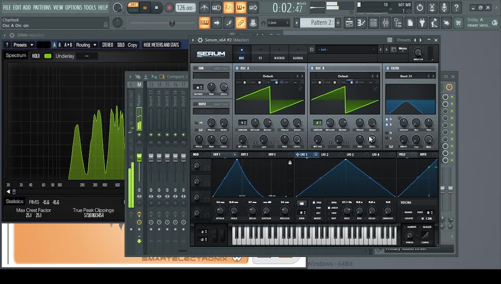
Task: Click the pencil edit icon in OSC B
Action: tap(375, 88)
